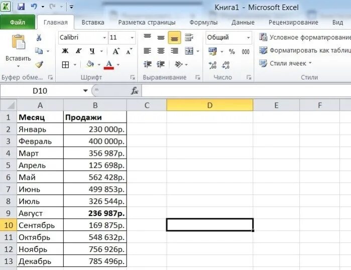Align text to top of cell

pyautogui.click(x=147, y=37)
